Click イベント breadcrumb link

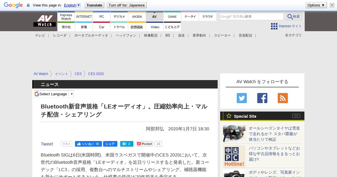[x=62, y=74]
